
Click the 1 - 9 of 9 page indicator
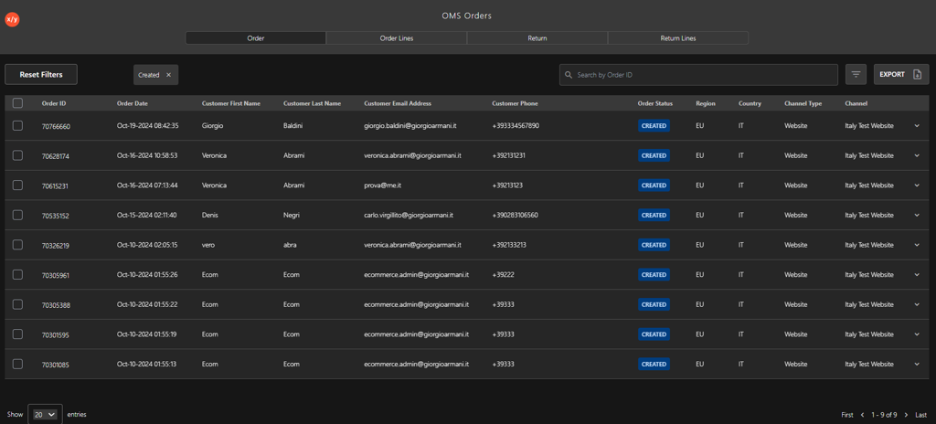(884, 415)
